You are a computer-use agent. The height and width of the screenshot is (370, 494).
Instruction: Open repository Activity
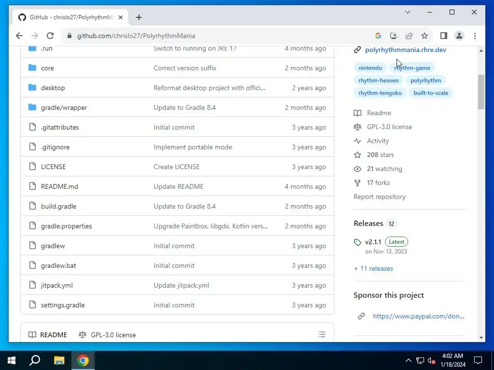(371, 141)
